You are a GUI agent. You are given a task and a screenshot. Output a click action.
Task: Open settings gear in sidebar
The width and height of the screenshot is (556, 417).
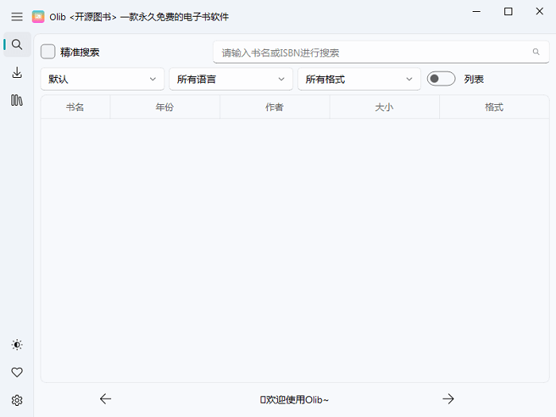tap(17, 400)
